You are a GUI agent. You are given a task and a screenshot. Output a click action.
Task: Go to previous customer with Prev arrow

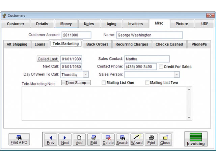pos(51,139)
